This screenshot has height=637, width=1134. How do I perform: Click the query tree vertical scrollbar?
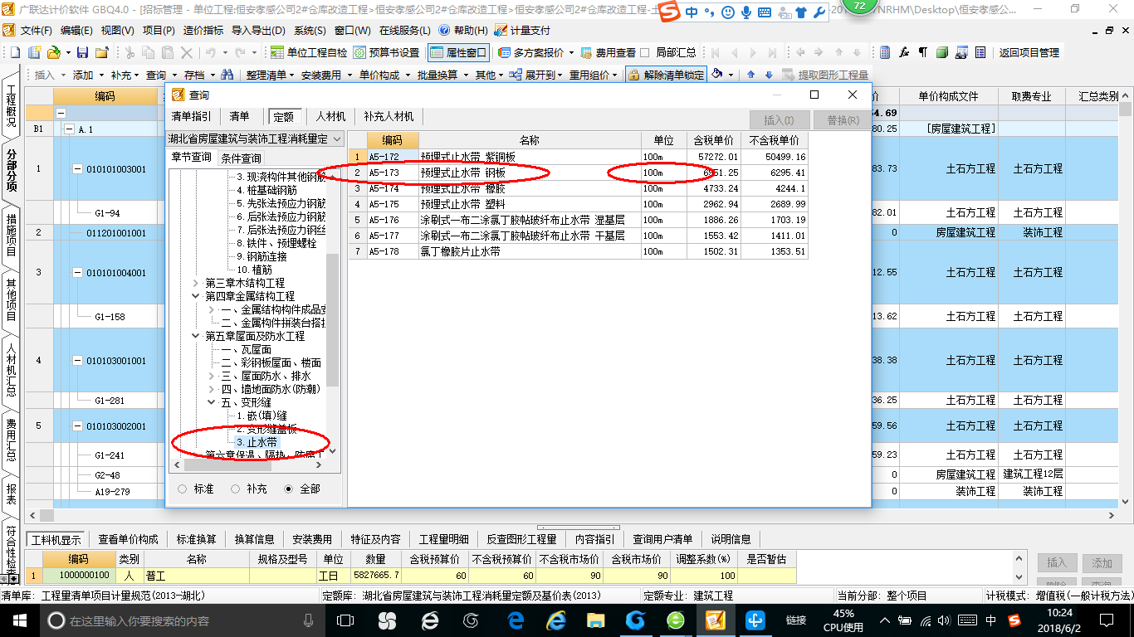tap(333, 319)
